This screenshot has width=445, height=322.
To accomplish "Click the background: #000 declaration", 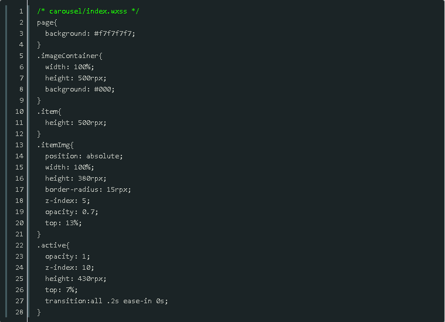I will [x=80, y=89].
